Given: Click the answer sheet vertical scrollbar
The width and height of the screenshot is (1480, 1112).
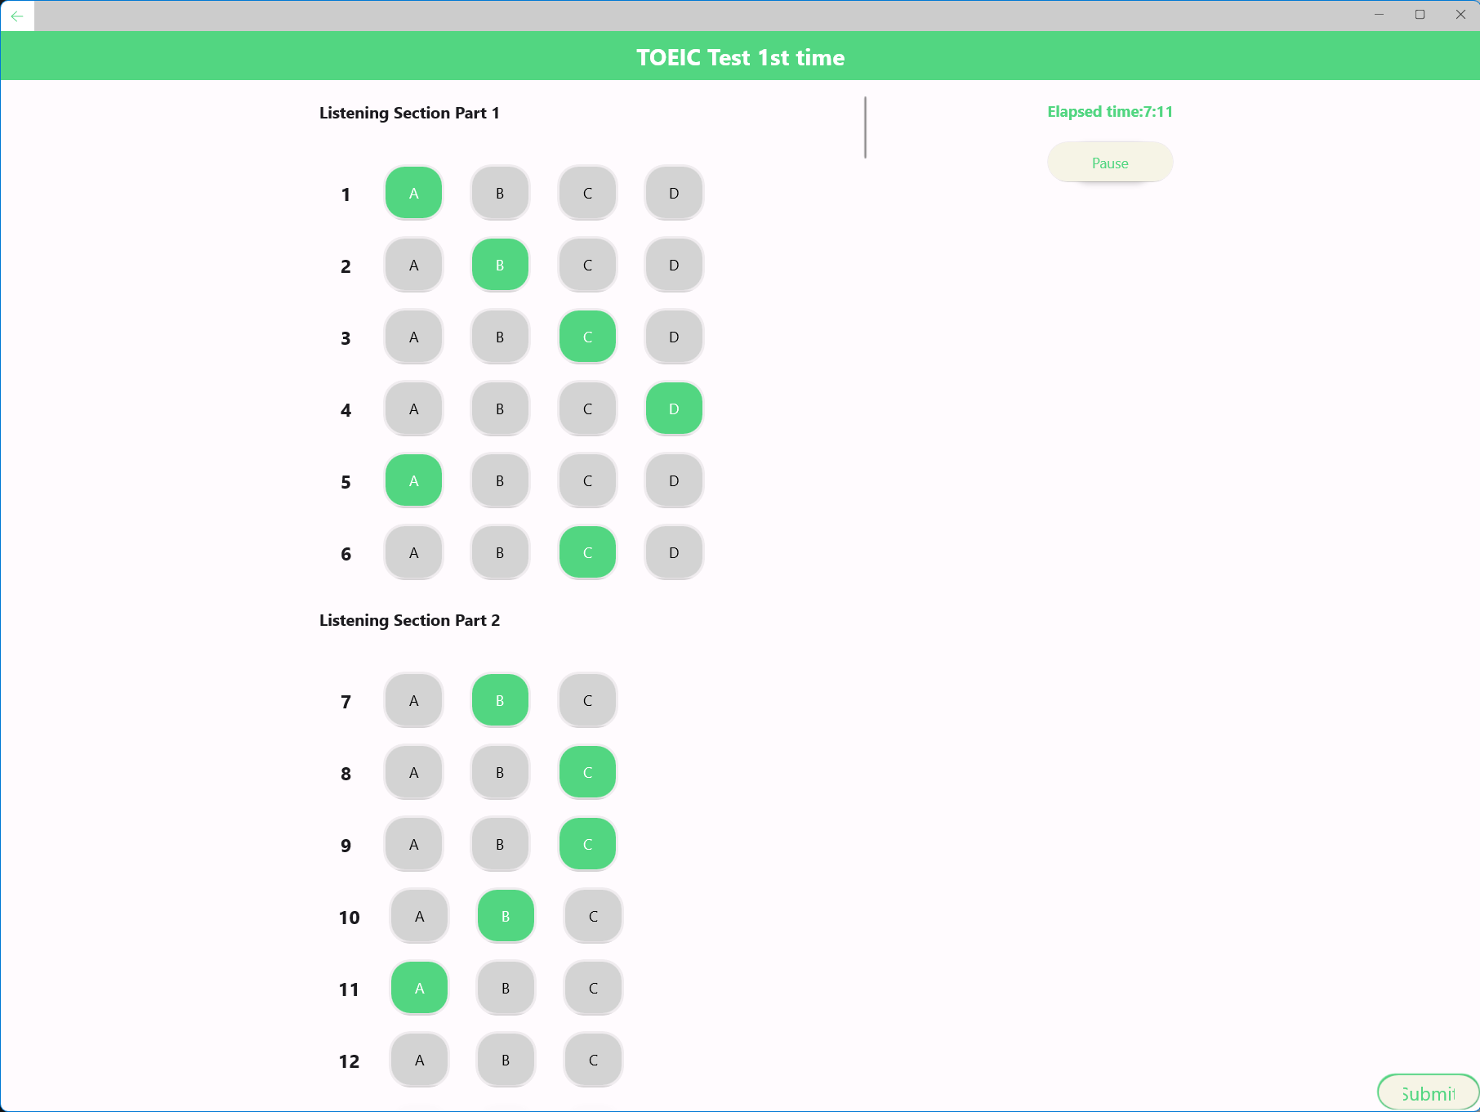Looking at the screenshot, I should click(865, 127).
